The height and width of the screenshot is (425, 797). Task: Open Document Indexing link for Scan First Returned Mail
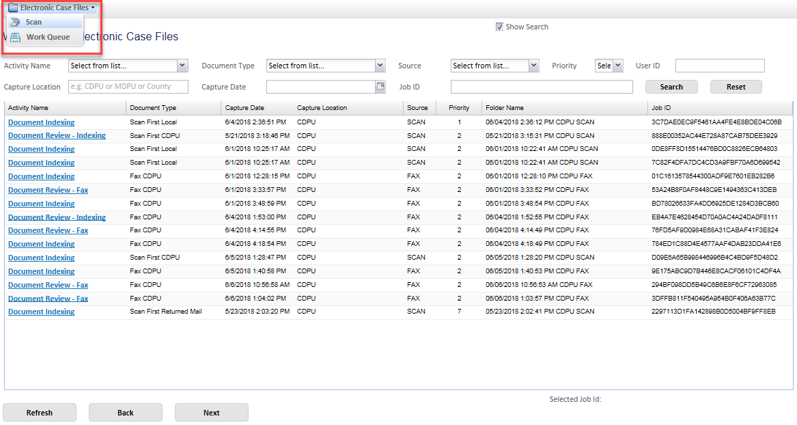(42, 312)
